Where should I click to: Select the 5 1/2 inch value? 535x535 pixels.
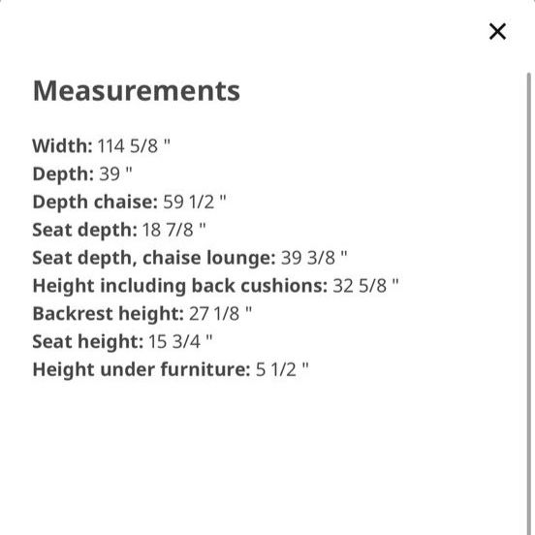[282, 369]
